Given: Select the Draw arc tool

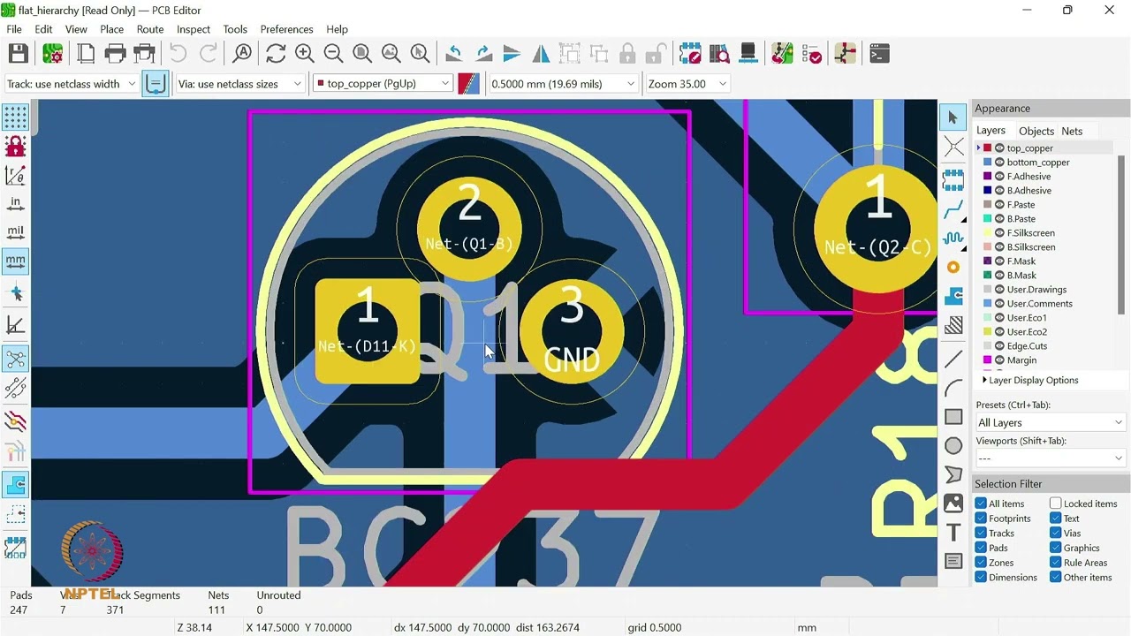Looking at the screenshot, I should [953, 388].
